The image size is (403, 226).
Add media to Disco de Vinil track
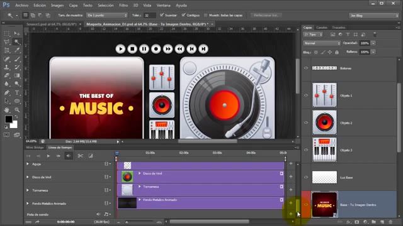click(x=291, y=176)
